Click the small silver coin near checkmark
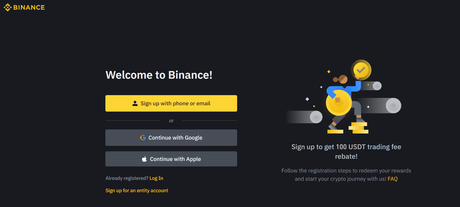Viewport: 460px width, 207px height. pyautogui.click(x=377, y=86)
